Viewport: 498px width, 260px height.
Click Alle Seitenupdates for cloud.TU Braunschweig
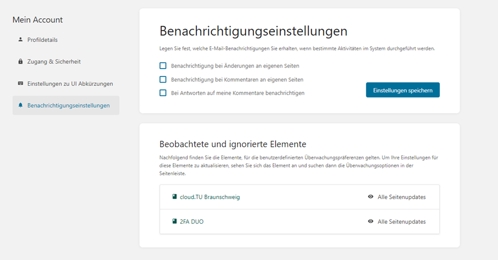click(x=401, y=197)
